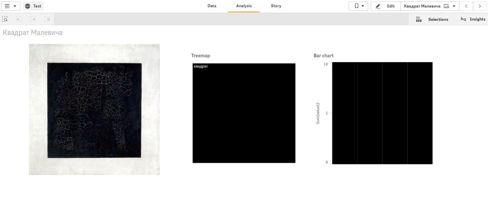Click the Bar chart title
488x201 pixels.
(x=324, y=56)
